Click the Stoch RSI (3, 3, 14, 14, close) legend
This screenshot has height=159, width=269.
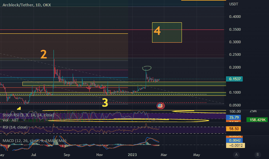point(28,115)
